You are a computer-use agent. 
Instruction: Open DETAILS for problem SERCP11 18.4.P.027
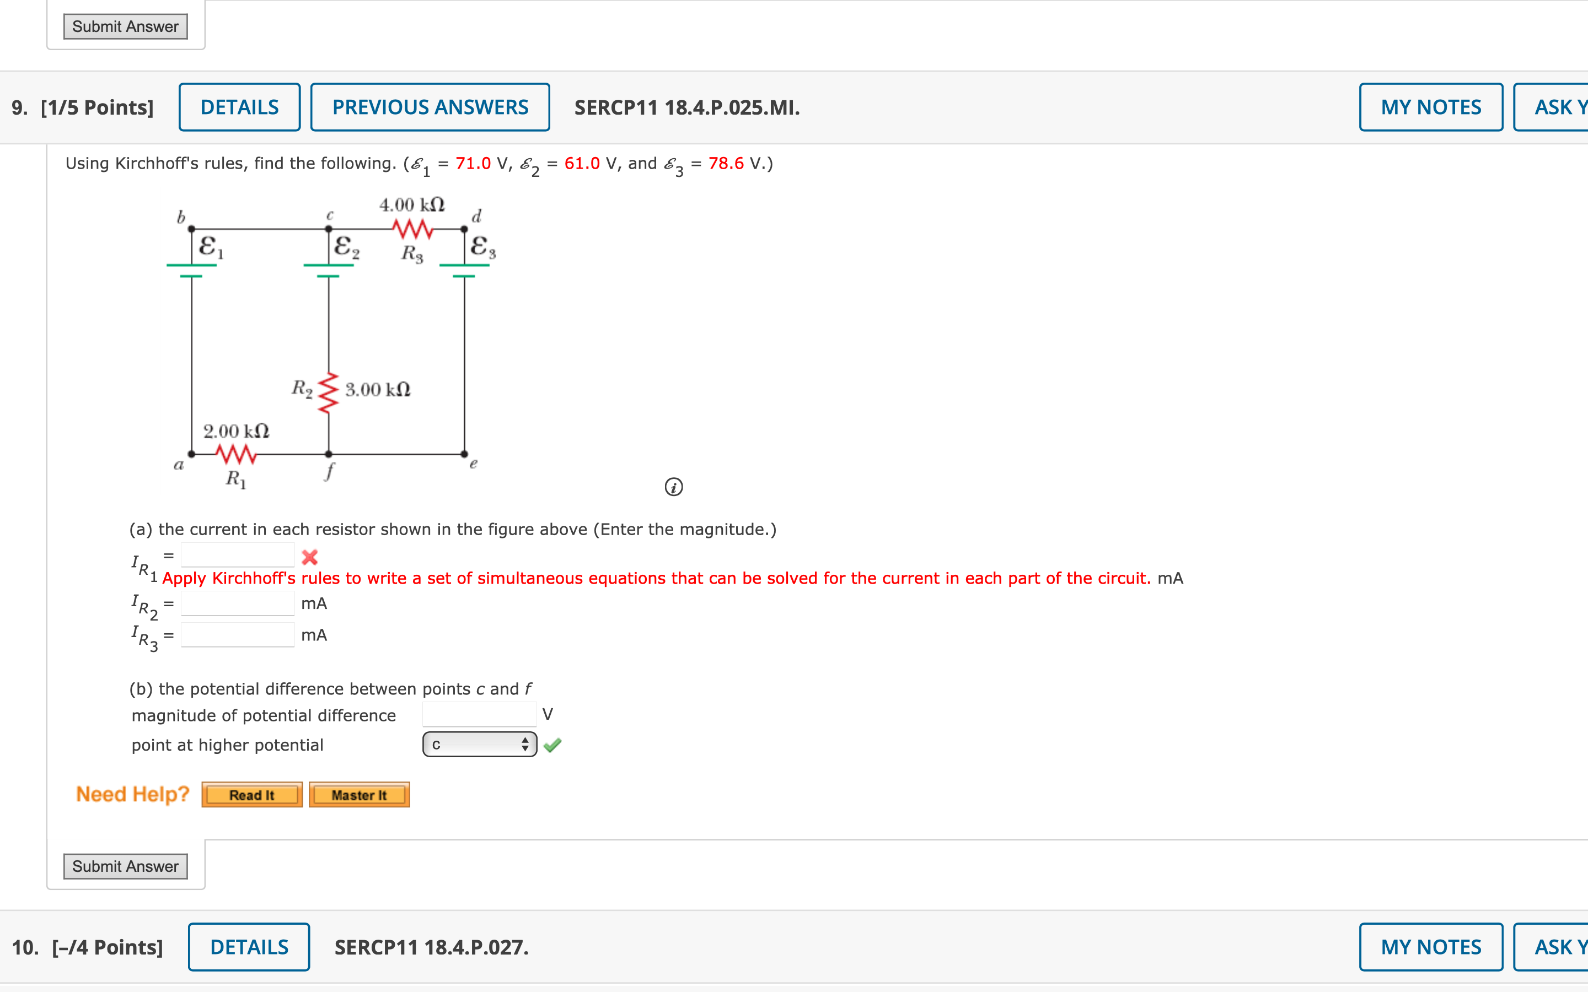tap(248, 947)
